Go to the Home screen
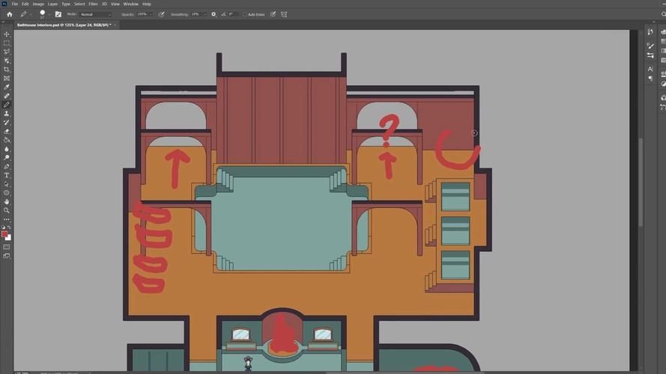This screenshot has width=666, height=374. pos(9,14)
